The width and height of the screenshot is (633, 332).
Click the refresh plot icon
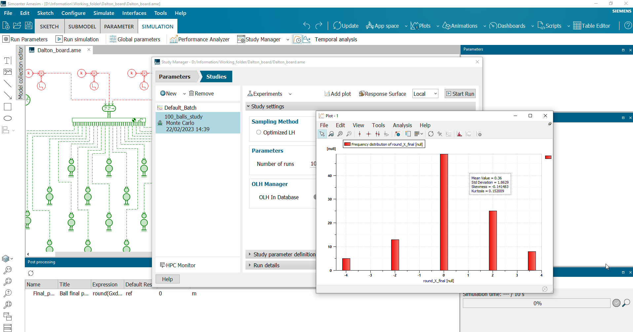point(431,134)
